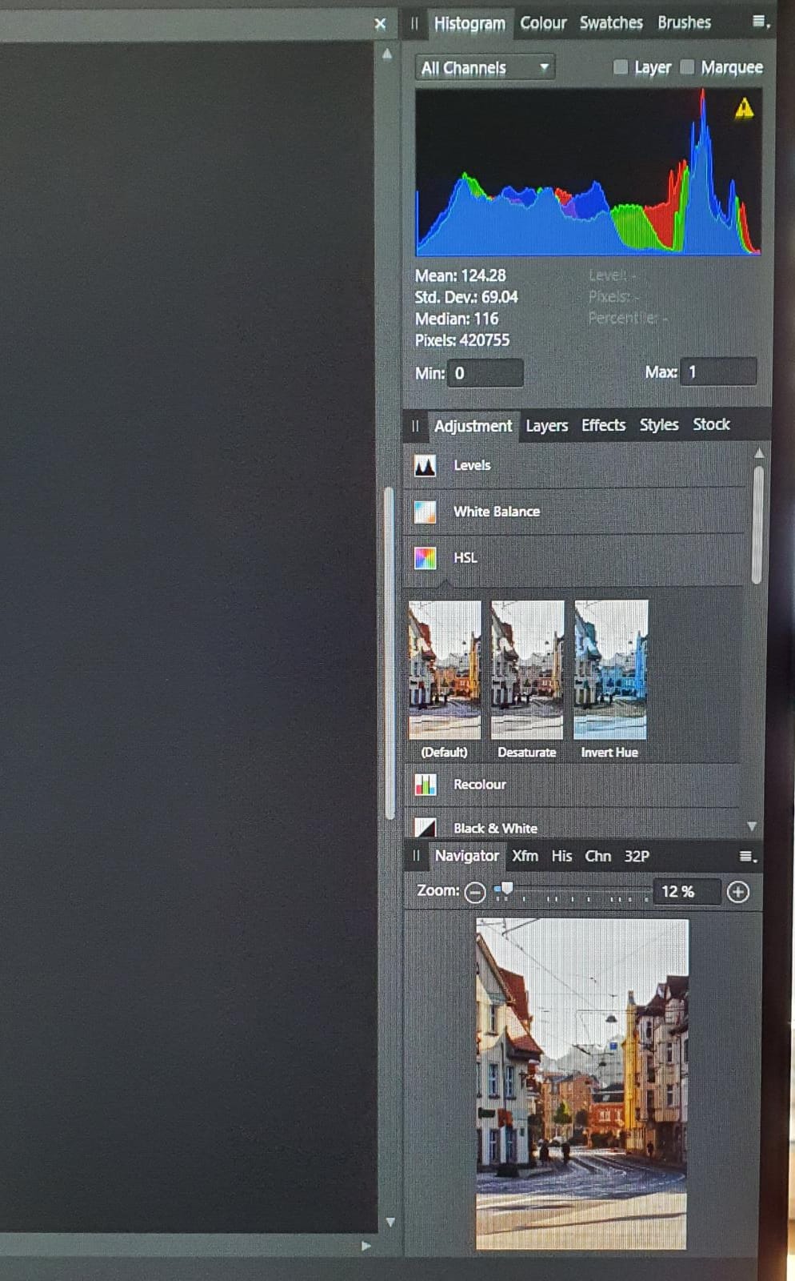Click the 12 % zoom value field

[687, 892]
